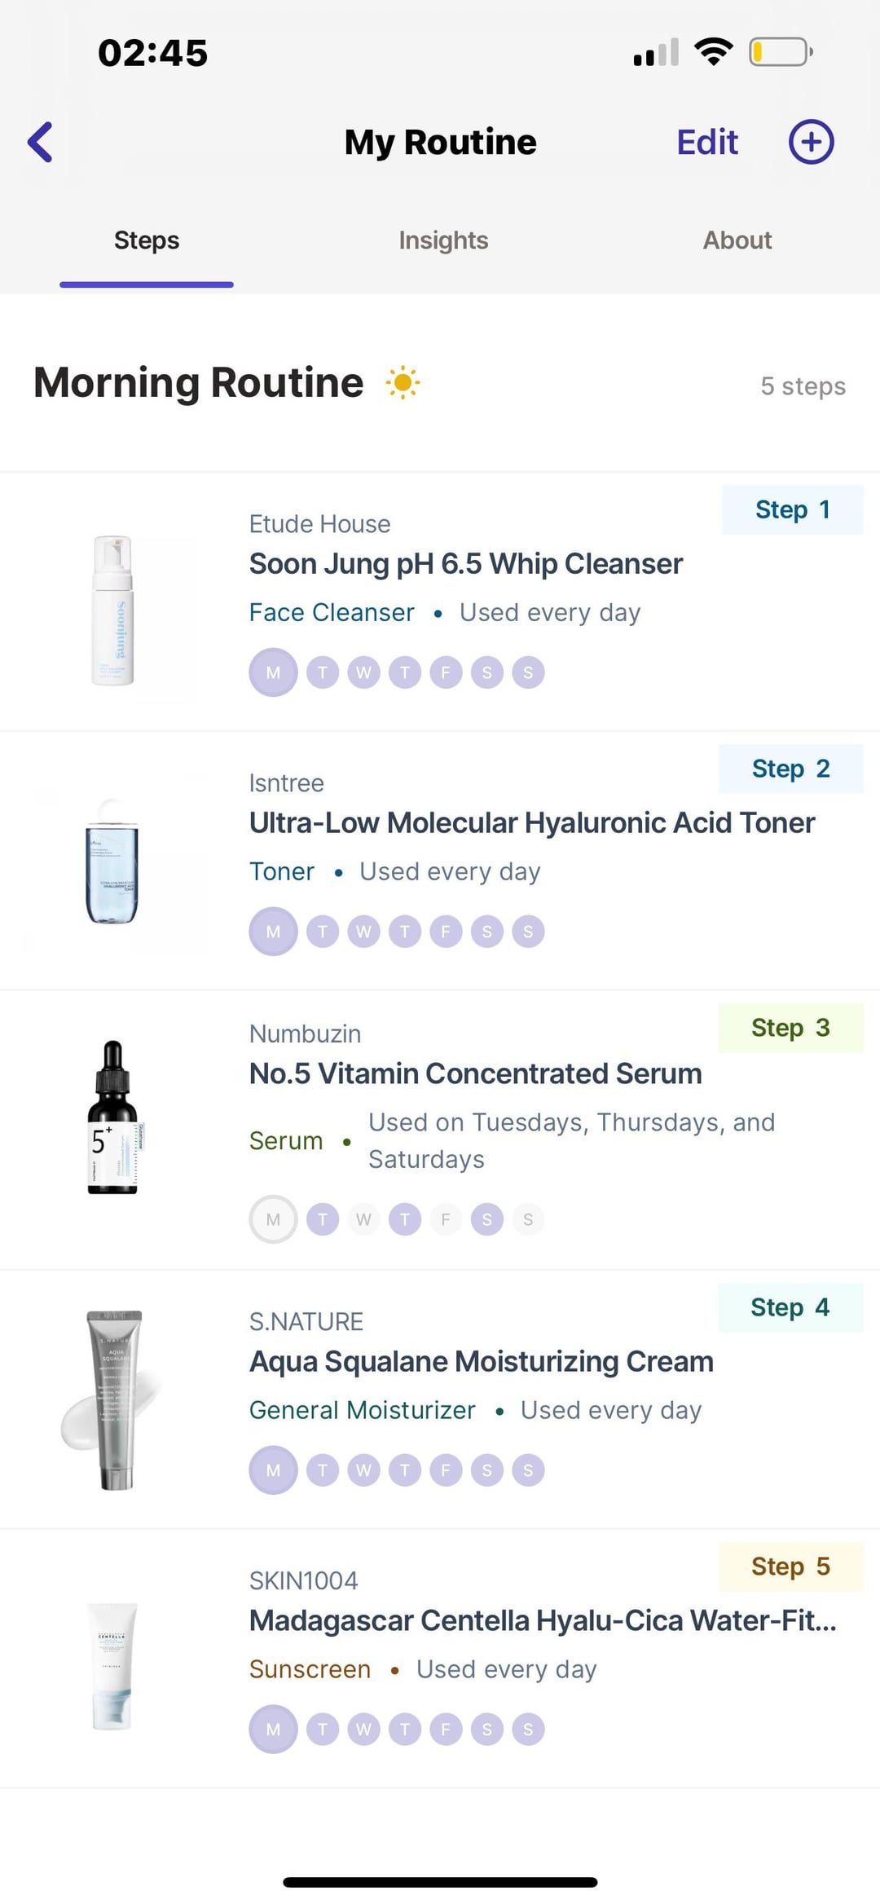
Task: Toggle Wednesday for the No.5 Vitamin Serum
Action: tap(363, 1219)
